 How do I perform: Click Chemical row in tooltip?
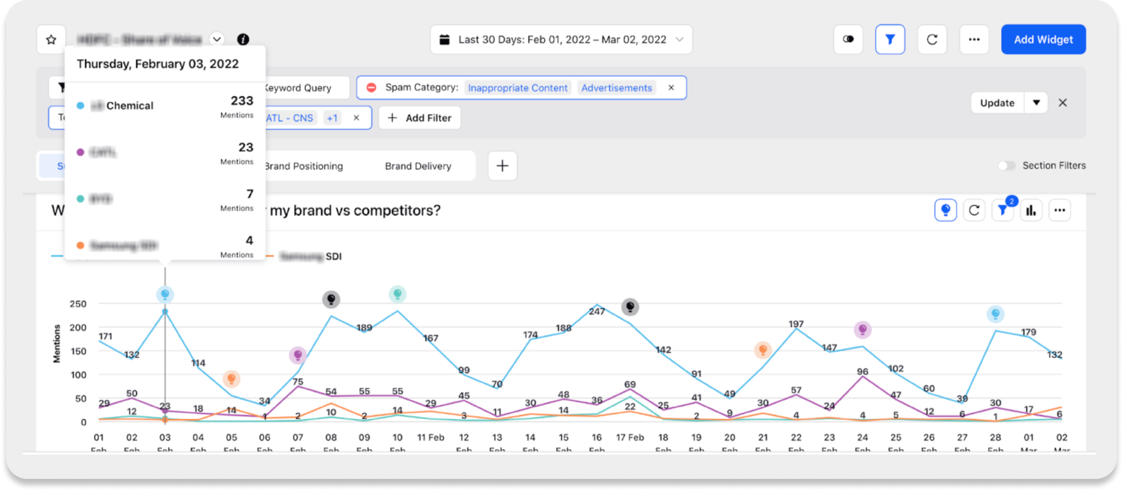pyautogui.click(x=165, y=106)
